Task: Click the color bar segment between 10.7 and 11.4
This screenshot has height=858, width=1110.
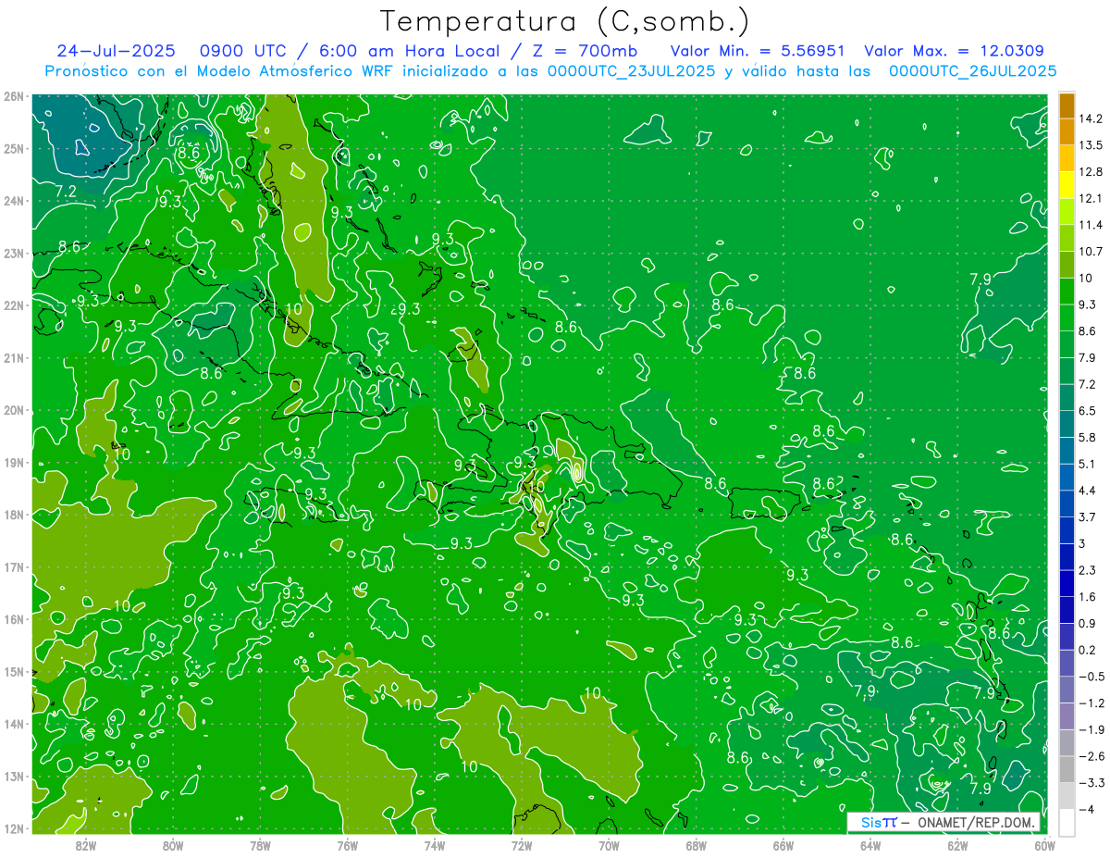Action: pos(1067,238)
